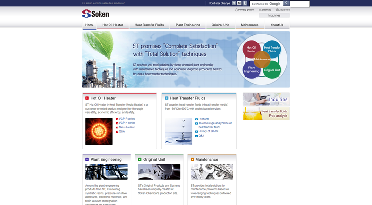Click the globe icon beside Japanese

[277, 10]
